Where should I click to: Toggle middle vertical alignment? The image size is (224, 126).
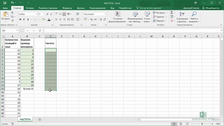(x=61, y=14)
